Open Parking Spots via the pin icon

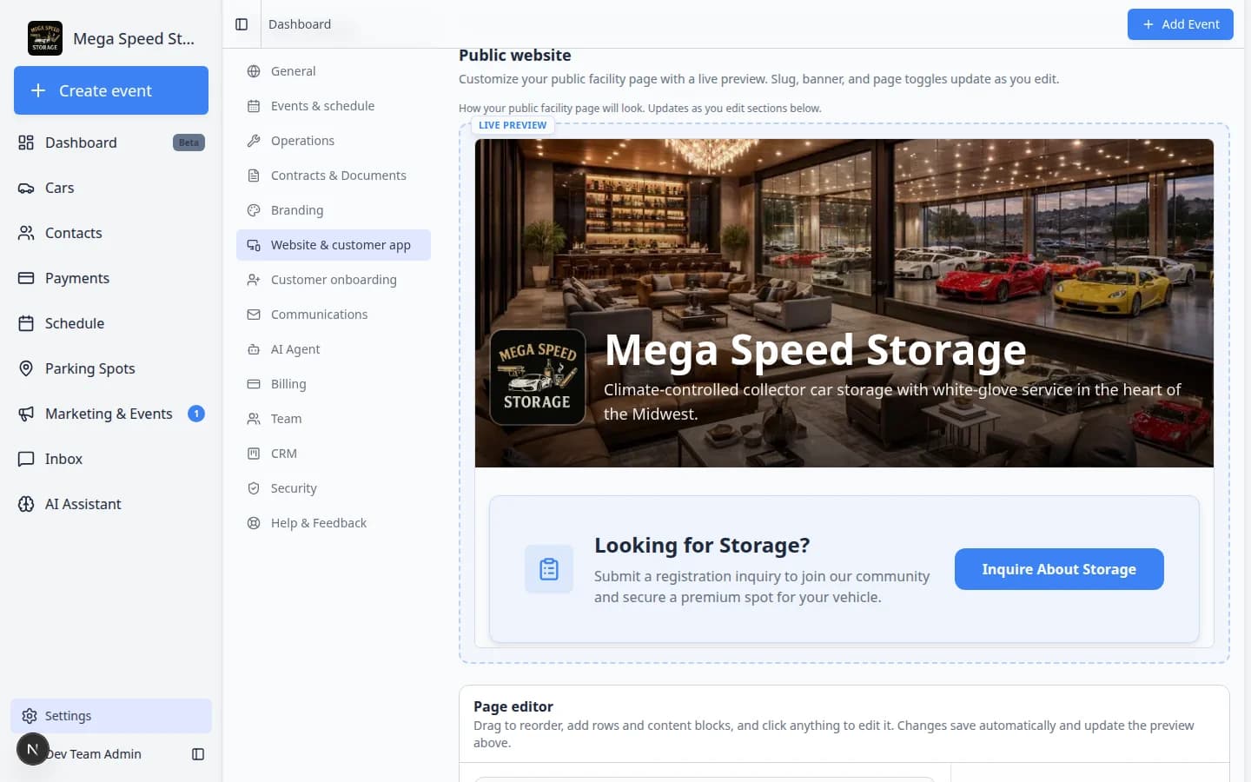point(26,368)
